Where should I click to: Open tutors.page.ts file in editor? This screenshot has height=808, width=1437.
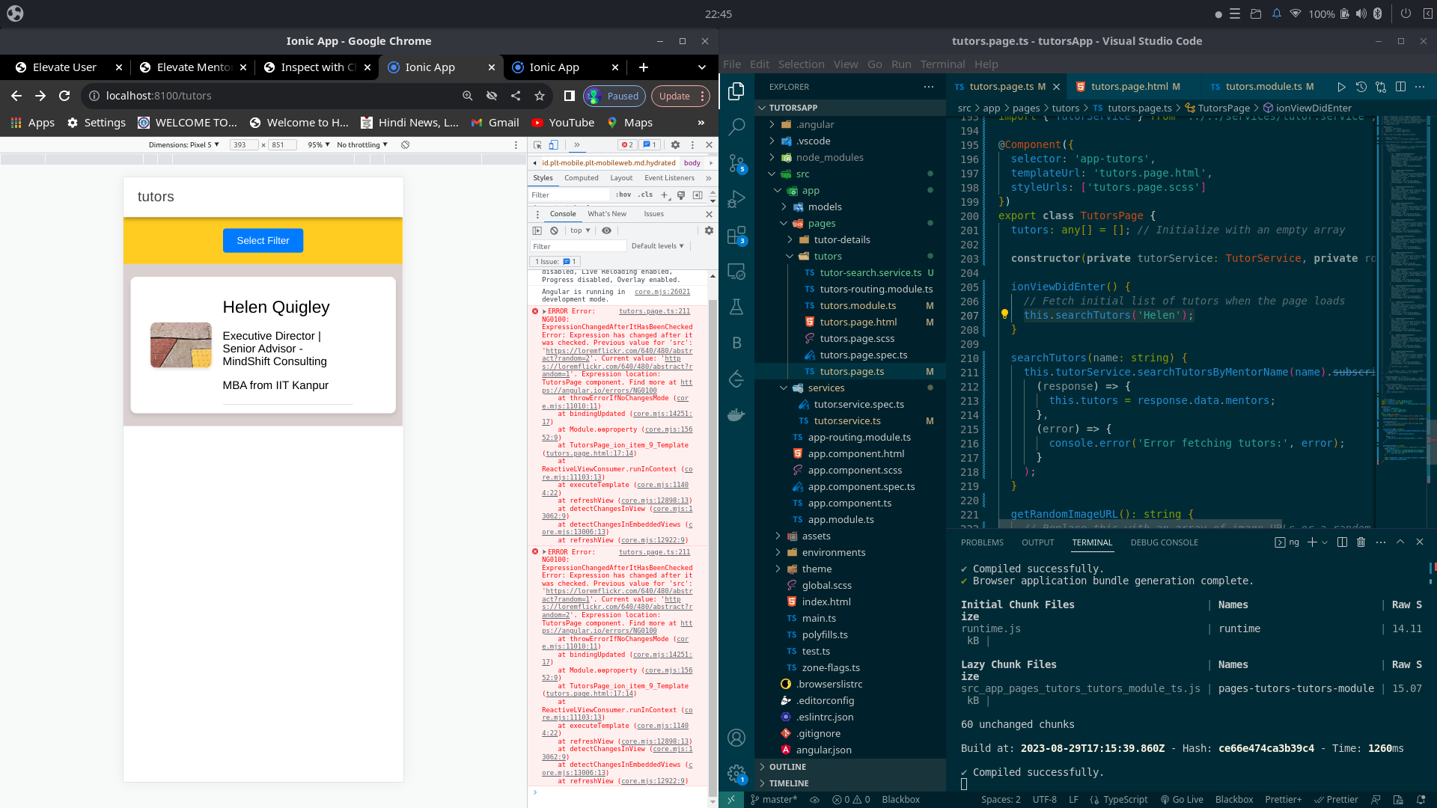[851, 371]
